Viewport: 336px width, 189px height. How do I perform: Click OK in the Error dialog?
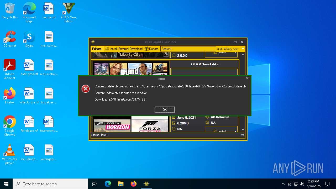tap(165, 110)
